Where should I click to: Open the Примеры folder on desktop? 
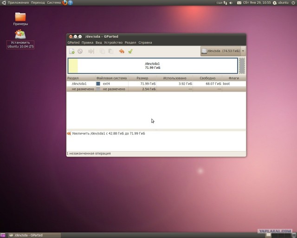coord(20,19)
